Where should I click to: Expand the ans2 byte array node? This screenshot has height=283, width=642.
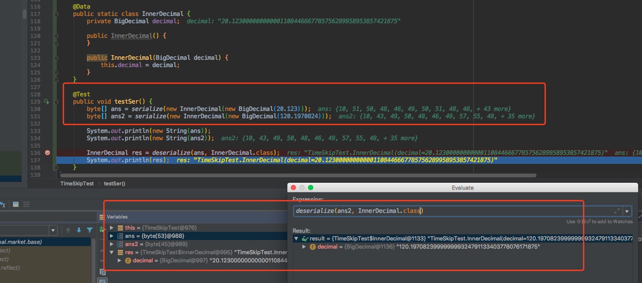tap(112, 244)
